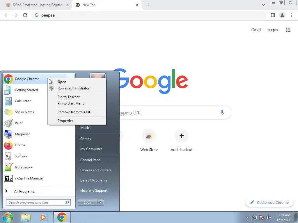Click the Google Chrome icon in Start menu

(8, 79)
